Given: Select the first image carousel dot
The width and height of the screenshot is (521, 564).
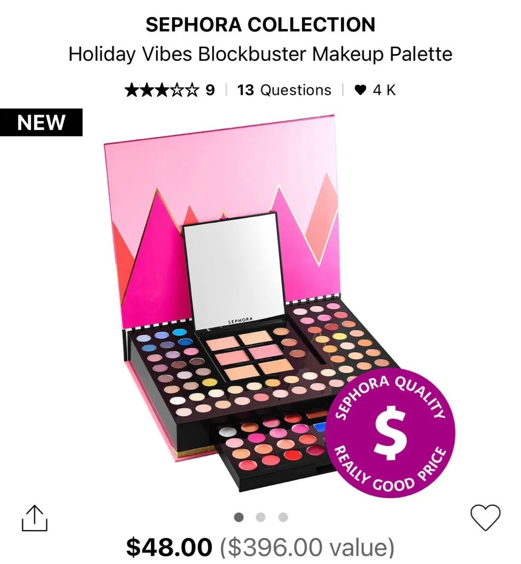Looking at the screenshot, I should pyautogui.click(x=238, y=517).
